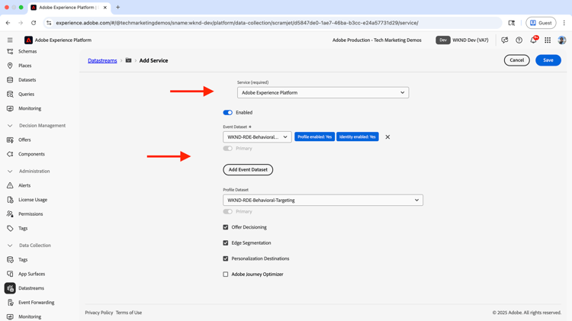Click the Cancel button
The height and width of the screenshot is (321, 572).
point(516,60)
